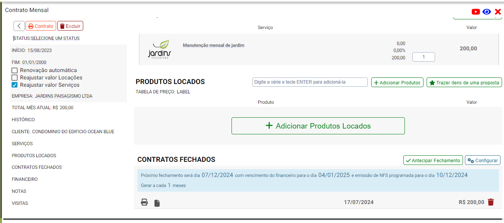The height and width of the screenshot is (223, 504).
Task: Uncheck Reajustar valor Serviços checkbox
Action: pyautogui.click(x=15, y=85)
